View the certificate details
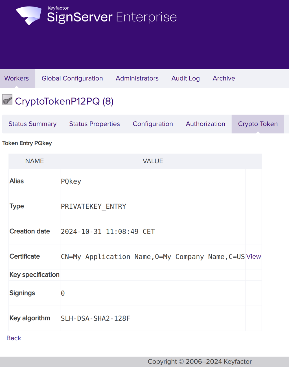This screenshot has width=289, height=372. (x=253, y=256)
